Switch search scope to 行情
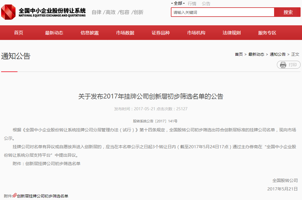Viewport: 302px width, 200px height. (192, 3)
